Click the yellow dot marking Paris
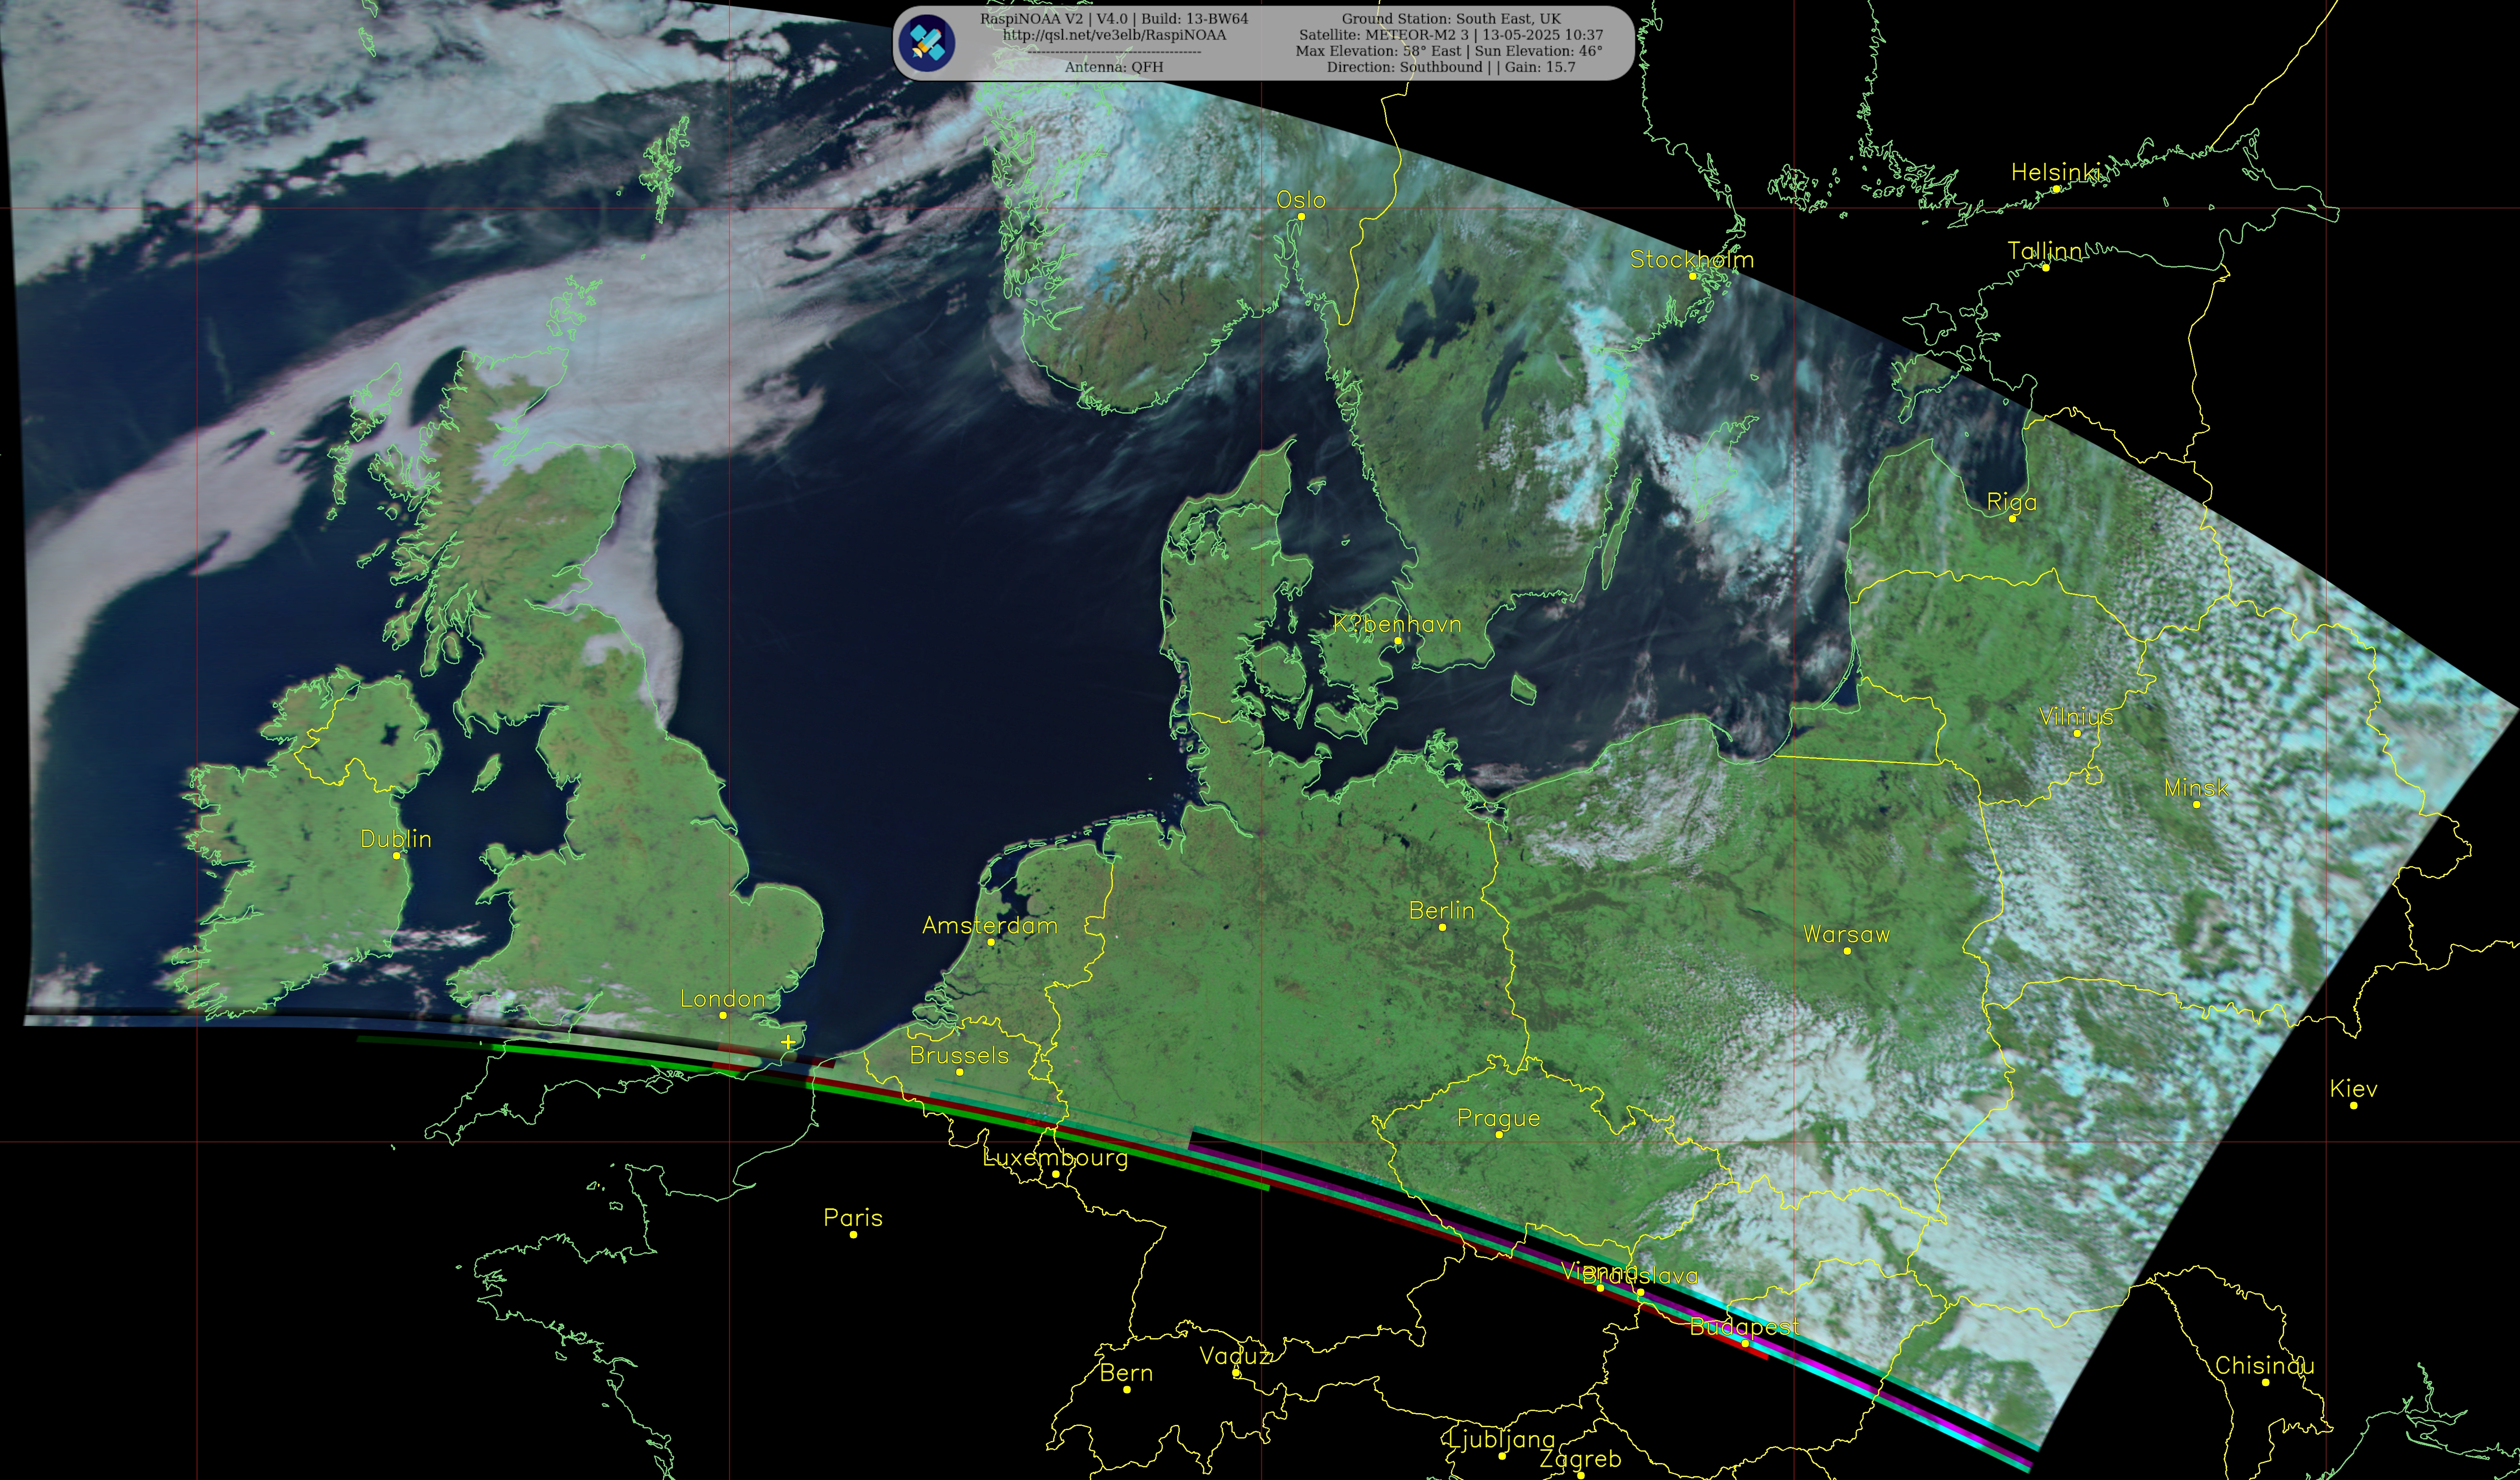 click(853, 1235)
